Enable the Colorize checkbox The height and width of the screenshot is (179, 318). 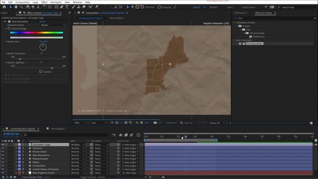[41, 72]
